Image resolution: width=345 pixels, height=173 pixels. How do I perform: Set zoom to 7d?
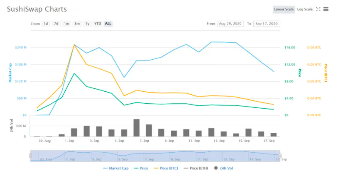[x=56, y=23]
